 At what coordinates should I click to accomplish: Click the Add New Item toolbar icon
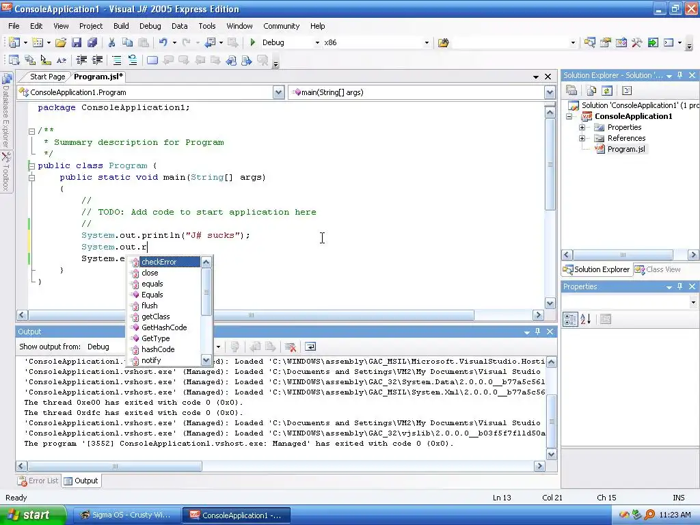[38, 43]
